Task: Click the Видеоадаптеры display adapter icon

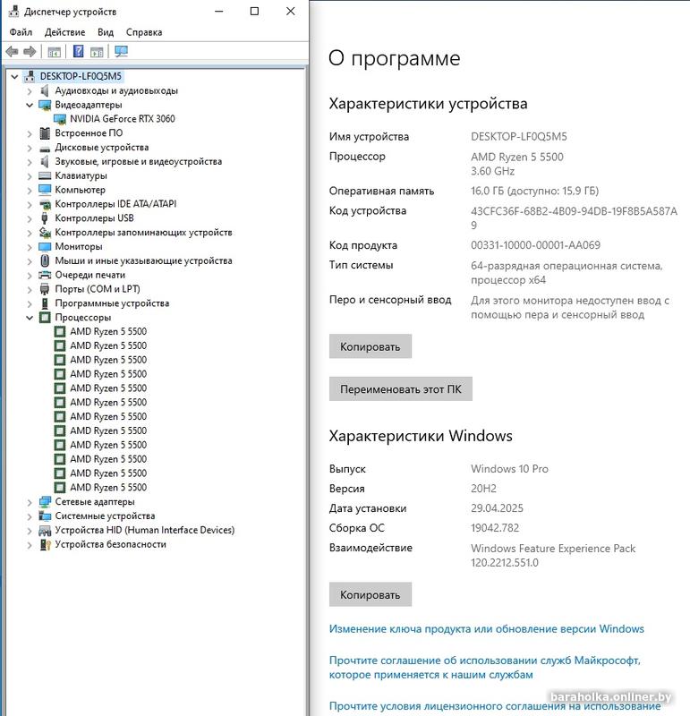Action: point(45,105)
